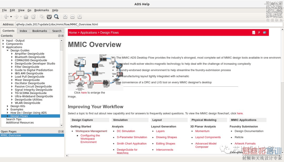Reset zoom with the normal size icon
Screen dimensions: 284x162
click(79, 17)
